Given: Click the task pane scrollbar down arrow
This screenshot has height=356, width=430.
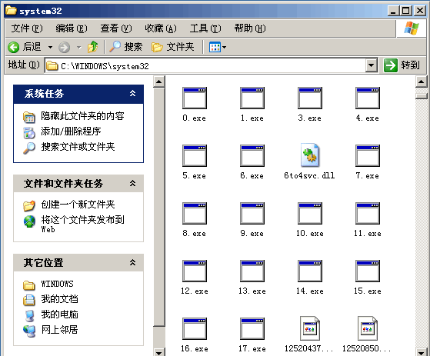Looking at the screenshot, I should pos(158,351).
